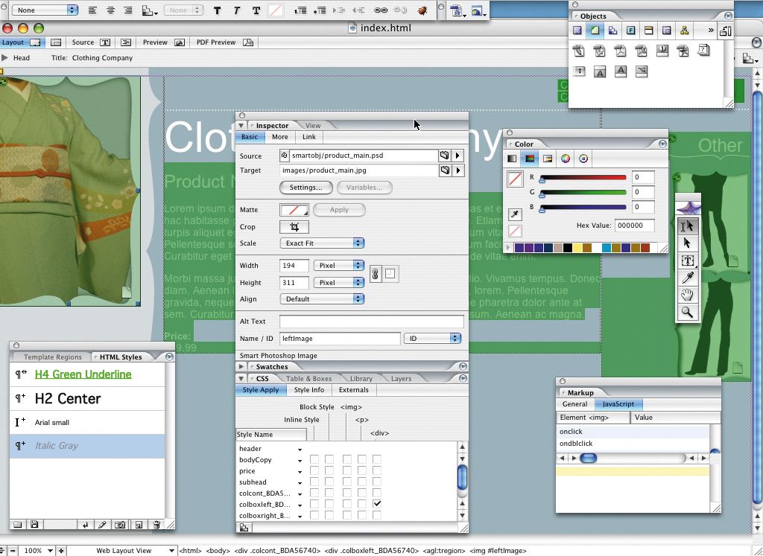Open the Scale Exact Fit dropdown

point(322,243)
